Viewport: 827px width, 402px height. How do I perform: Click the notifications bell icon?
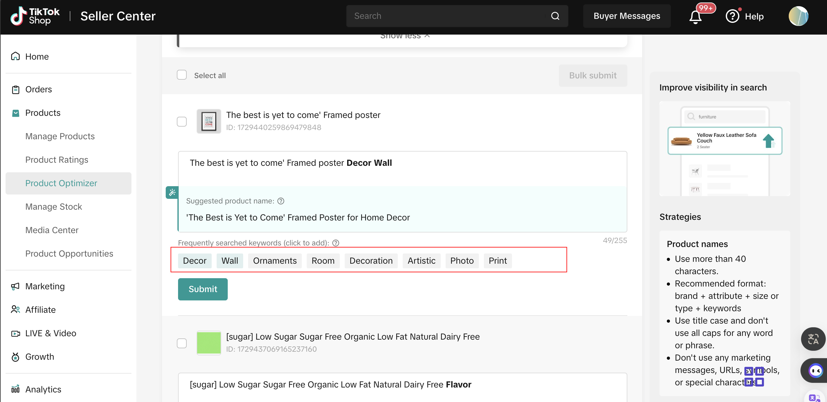pos(695,17)
